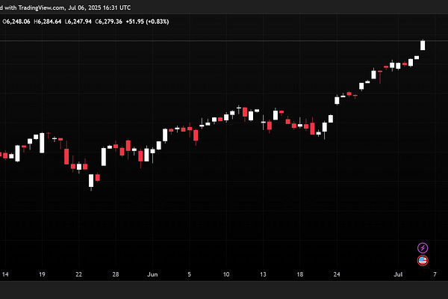
Task: Click the 13 date label on time axis
Action: click(263, 274)
